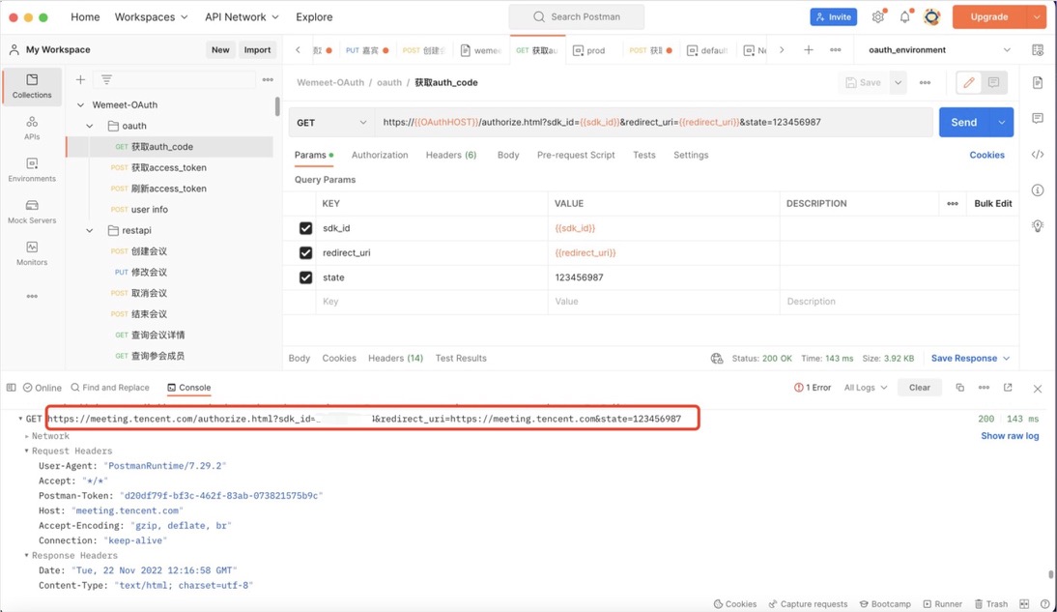The width and height of the screenshot is (1057, 612).
Task: Open environment quick look icon
Action: click(x=1038, y=50)
